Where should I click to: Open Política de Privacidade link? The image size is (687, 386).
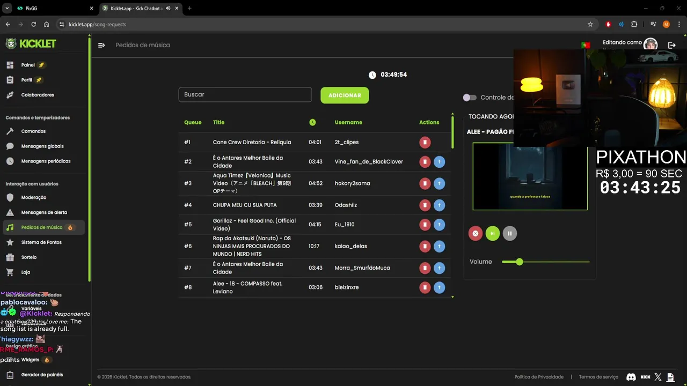pos(539,377)
